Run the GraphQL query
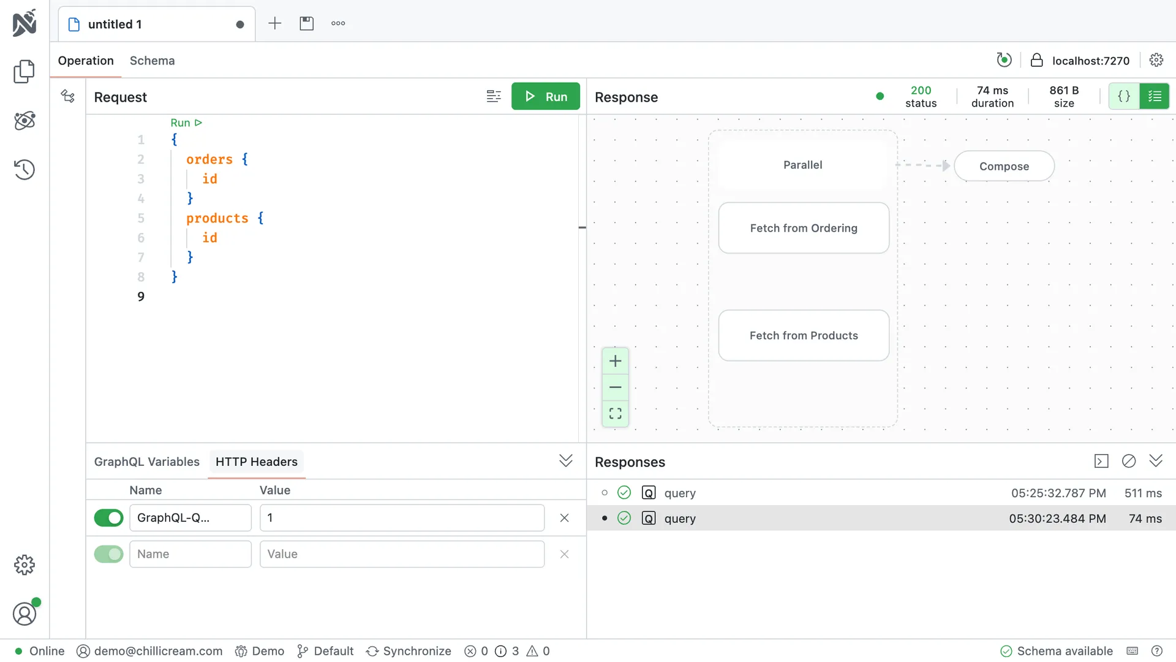 [546, 96]
